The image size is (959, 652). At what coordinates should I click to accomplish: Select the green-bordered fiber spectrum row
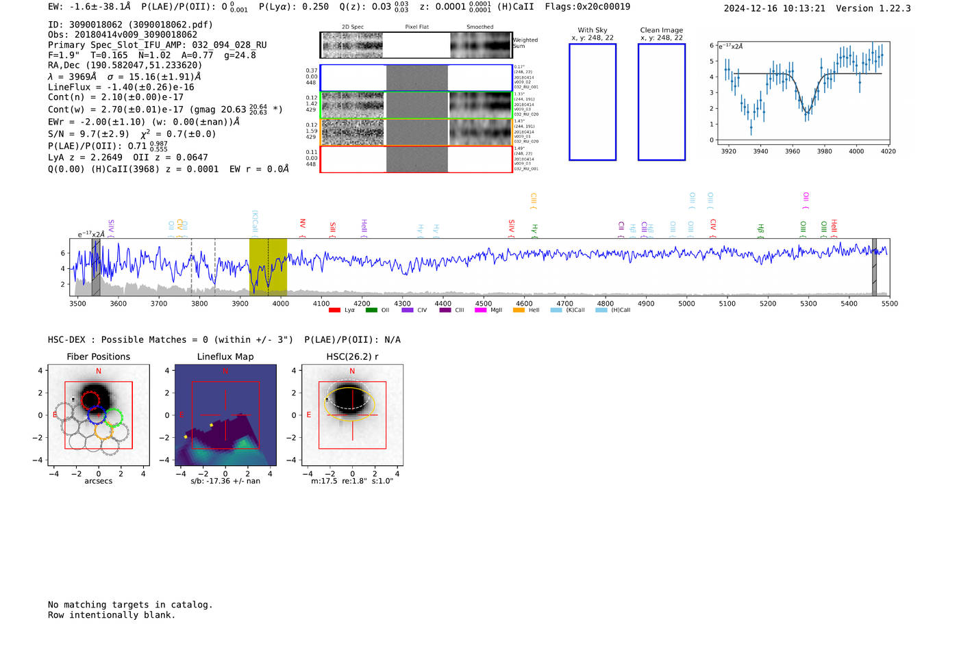(x=416, y=105)
